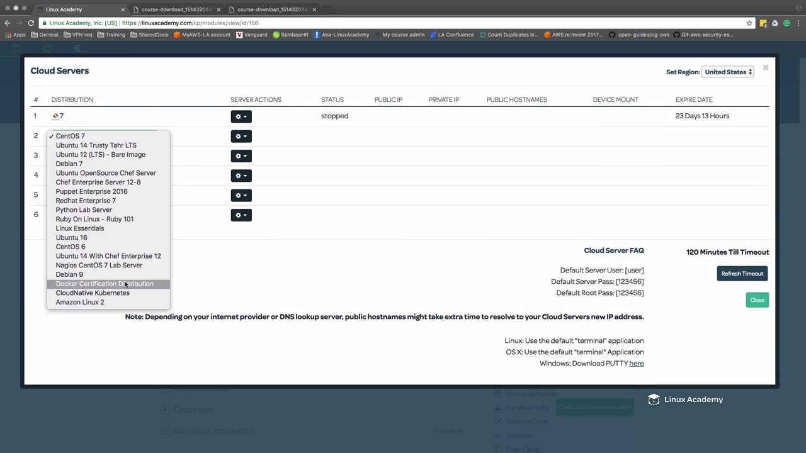Follow the PUTTY 'here' download link

(636, 364)
